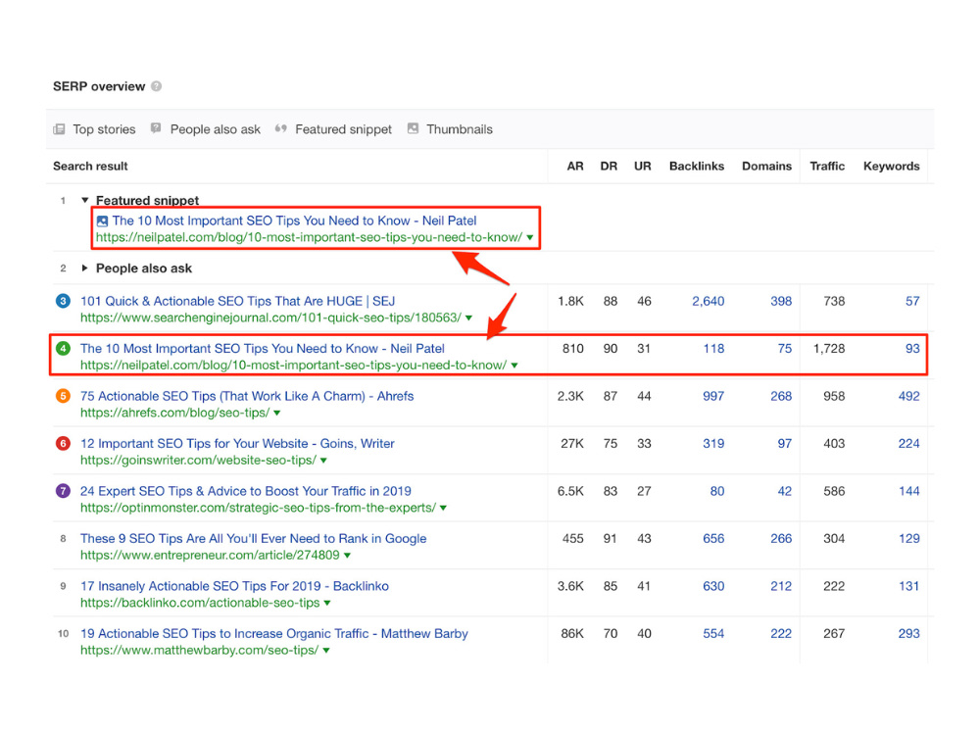The height and width of the screenshot is (735, 980).
Task: Click traffic value 1,728 in Neil Patel row
Action: click(829, 349)
